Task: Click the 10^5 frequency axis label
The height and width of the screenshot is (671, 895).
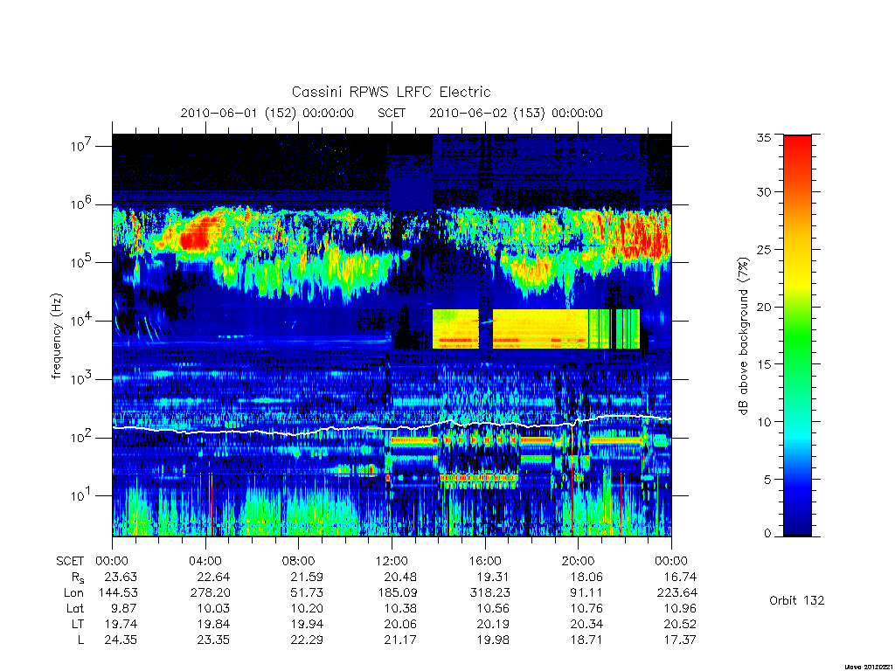Action: [81, 262]
